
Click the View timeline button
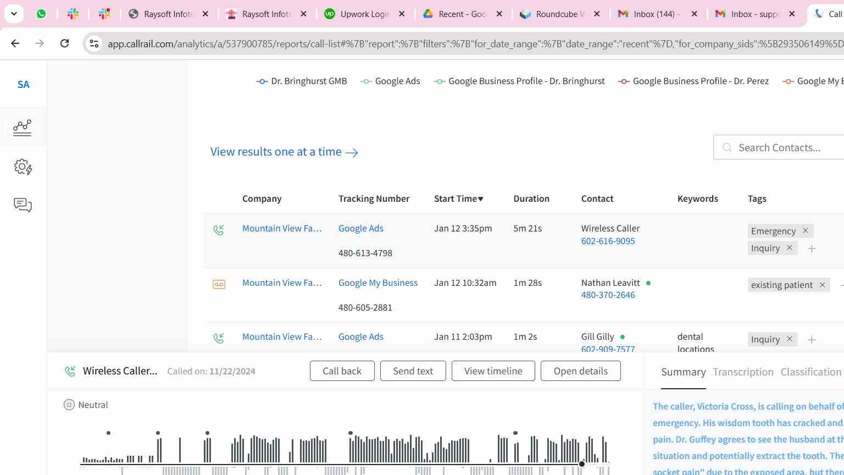493,371
